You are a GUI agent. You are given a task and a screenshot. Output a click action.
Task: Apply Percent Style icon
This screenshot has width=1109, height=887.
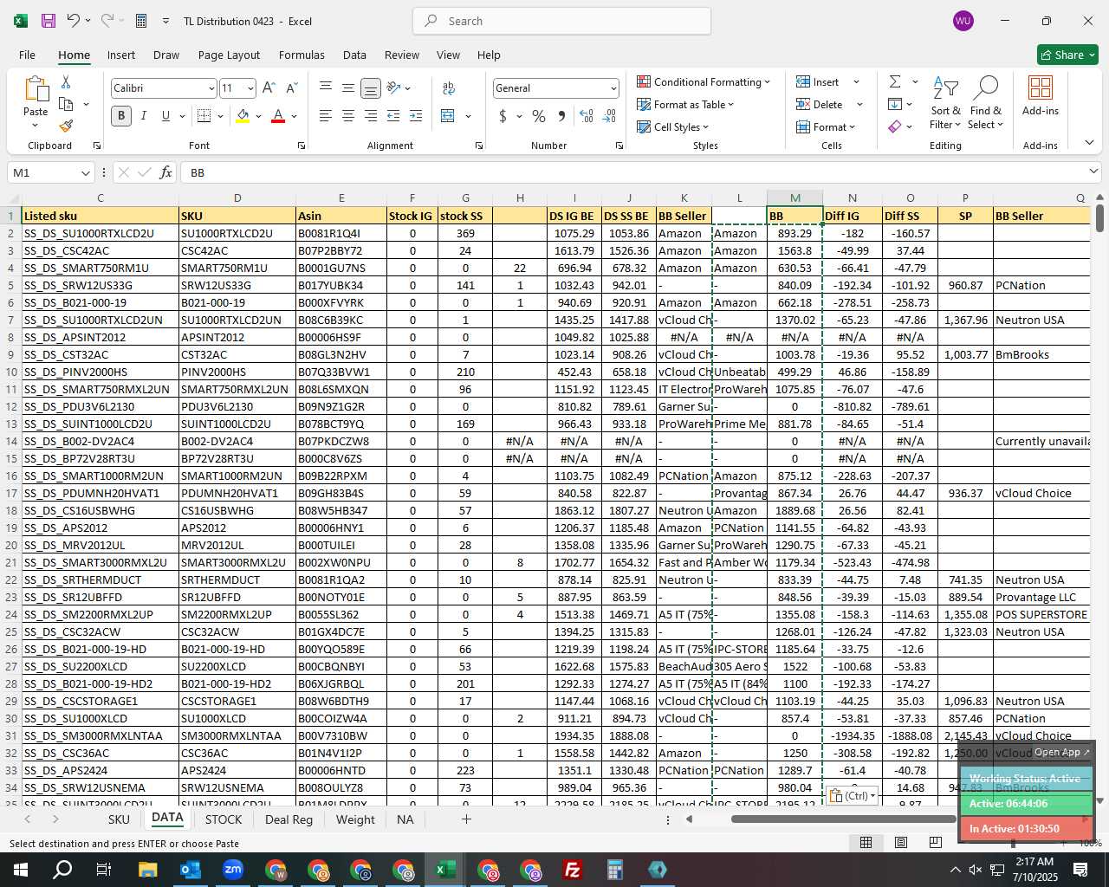[x=539, y=116]
